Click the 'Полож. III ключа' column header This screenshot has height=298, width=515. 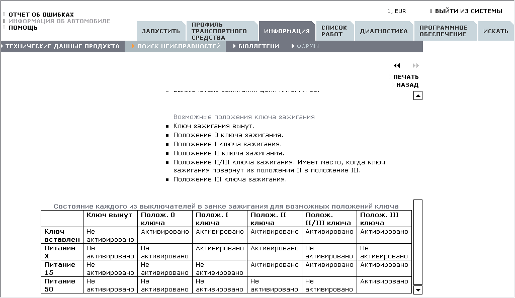click(384, 219)
